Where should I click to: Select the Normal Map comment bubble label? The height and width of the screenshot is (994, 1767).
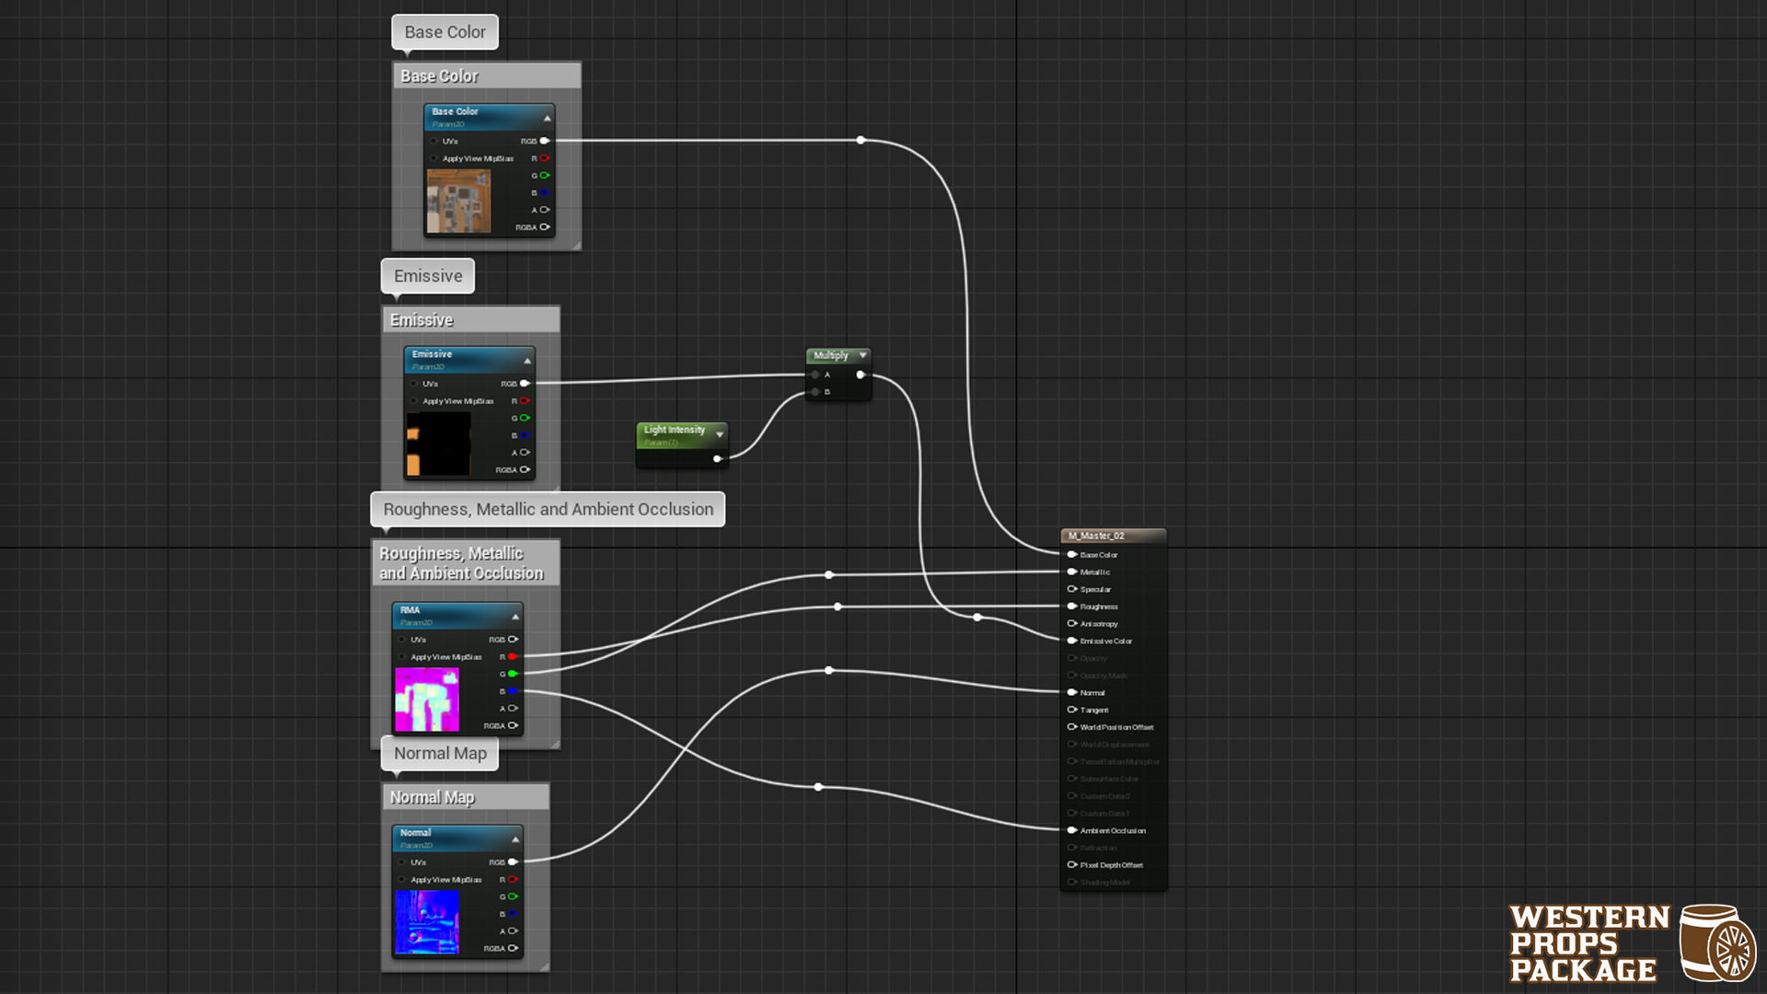pos(440,754)
